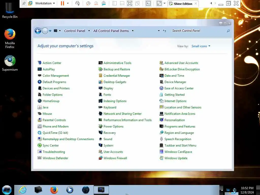Expand the address bar history dropdown arrow
Screen dimensions: 260x195
[159, 31]
